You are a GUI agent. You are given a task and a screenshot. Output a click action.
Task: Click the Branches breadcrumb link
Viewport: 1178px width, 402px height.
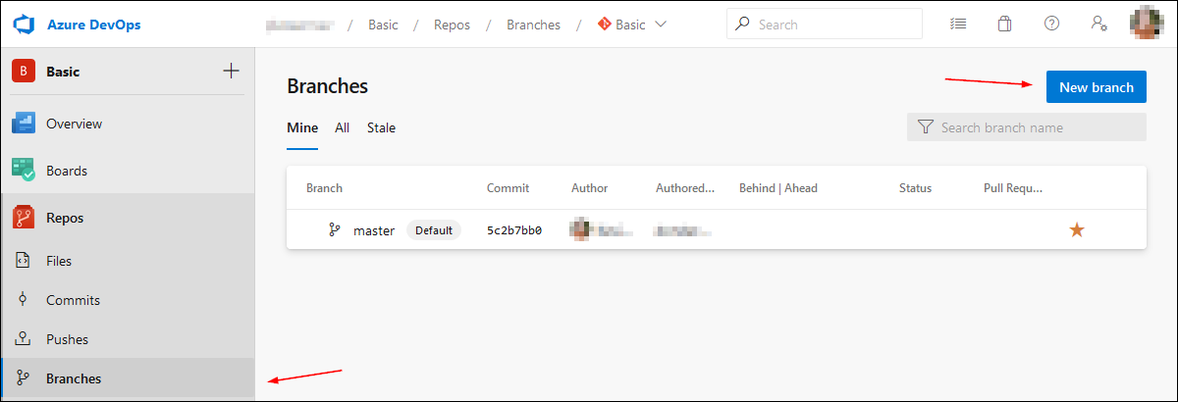tap(533, 25)
